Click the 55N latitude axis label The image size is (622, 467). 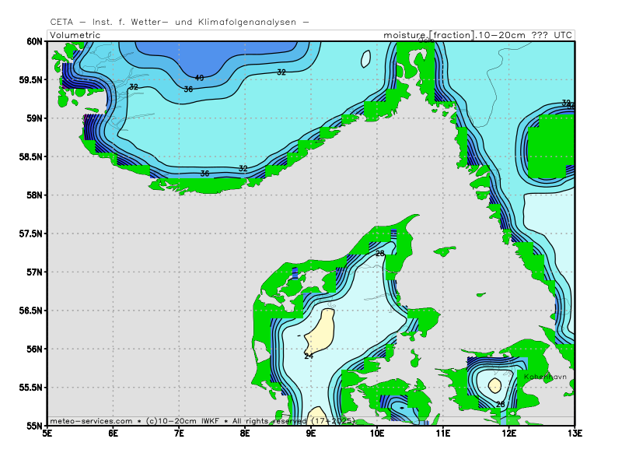pyautogui.click(x=33, y=426)
